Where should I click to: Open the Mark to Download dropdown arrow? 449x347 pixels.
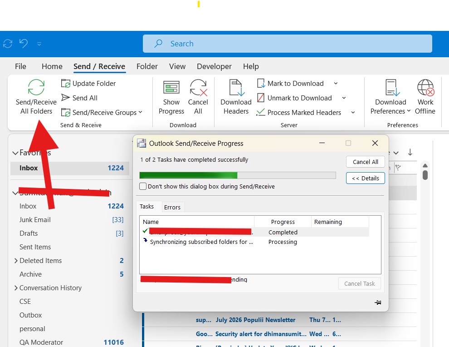tap(336, 84)
